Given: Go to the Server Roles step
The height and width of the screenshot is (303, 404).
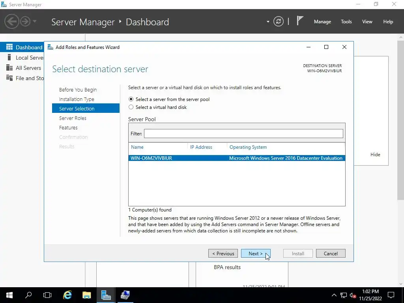Looking at the screenshot, I should click(73, 118).
